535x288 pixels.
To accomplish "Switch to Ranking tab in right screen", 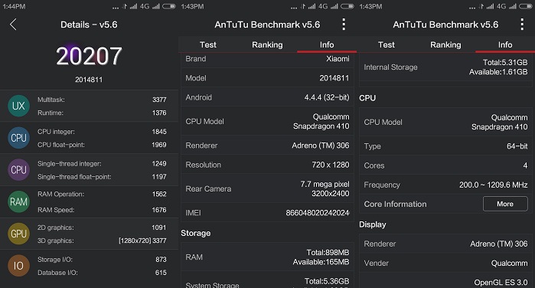I will (x=445, y=44).
